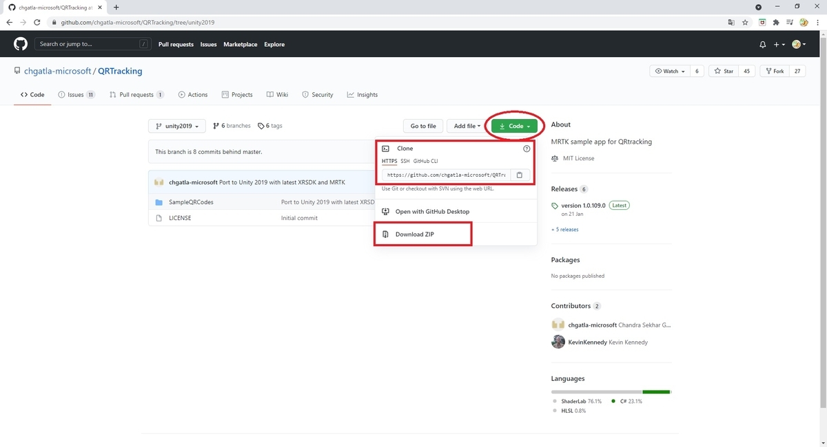827x447 pixels.
Task: Click the commit message Port to Unity 2019
Action: 282,182
